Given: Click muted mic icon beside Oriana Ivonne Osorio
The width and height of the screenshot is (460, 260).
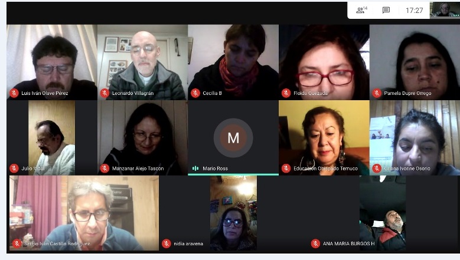Looking at the screenshot, I should point(377,169).
